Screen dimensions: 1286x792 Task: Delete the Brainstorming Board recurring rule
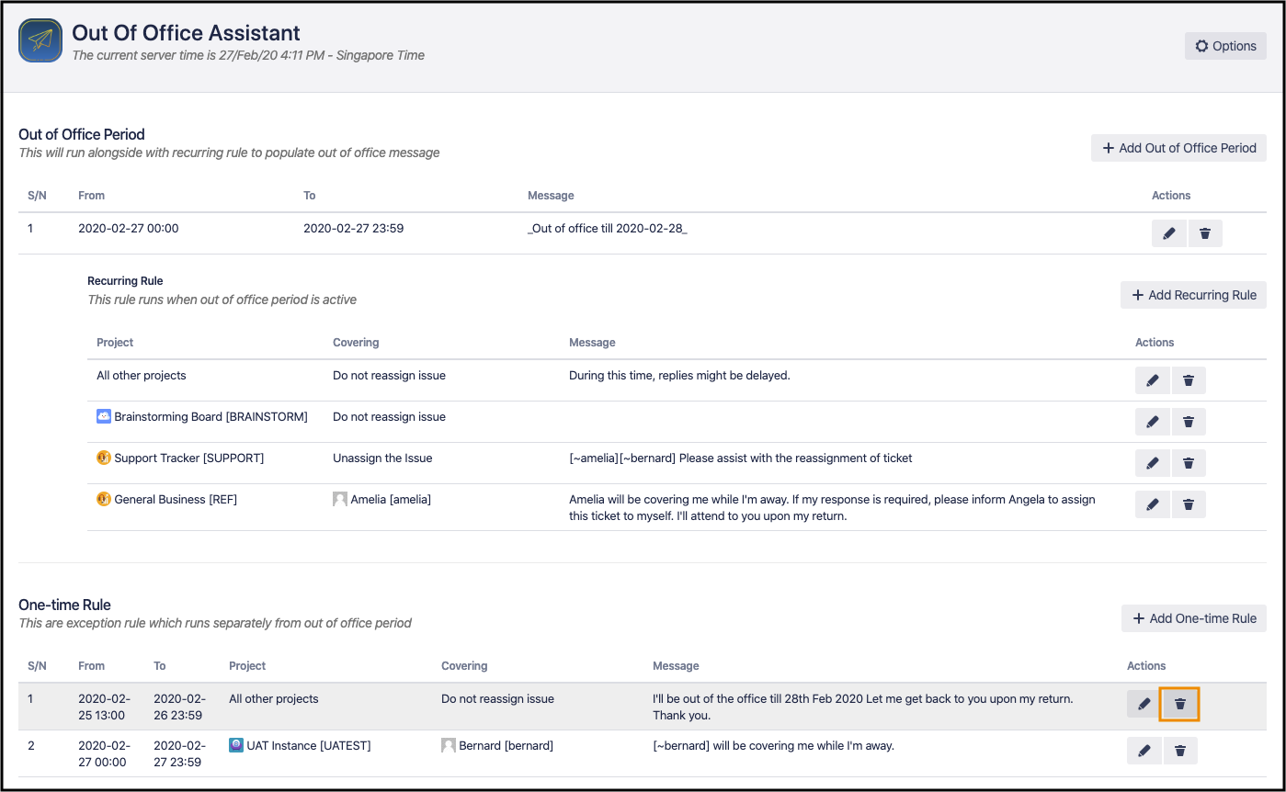pos(1188,422)
